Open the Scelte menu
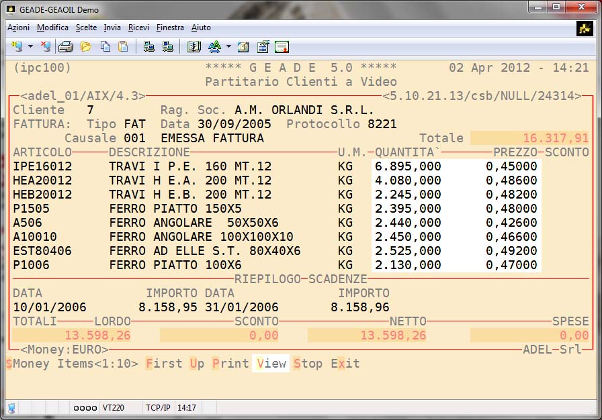The height and width of the screenshot is (420, 602). (86, 28)
